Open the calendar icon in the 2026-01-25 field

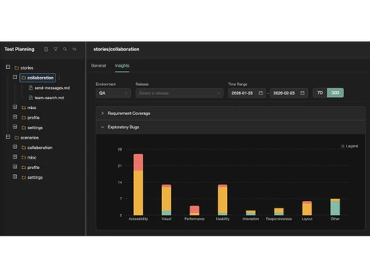point(260,93)
